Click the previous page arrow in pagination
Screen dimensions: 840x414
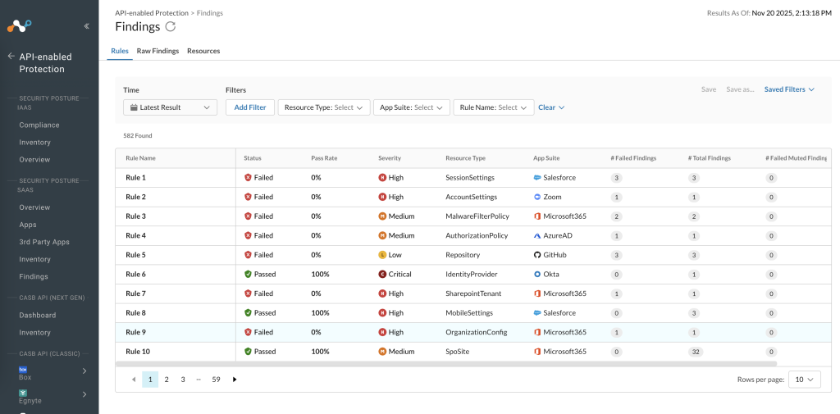click(x=134, y=380)
